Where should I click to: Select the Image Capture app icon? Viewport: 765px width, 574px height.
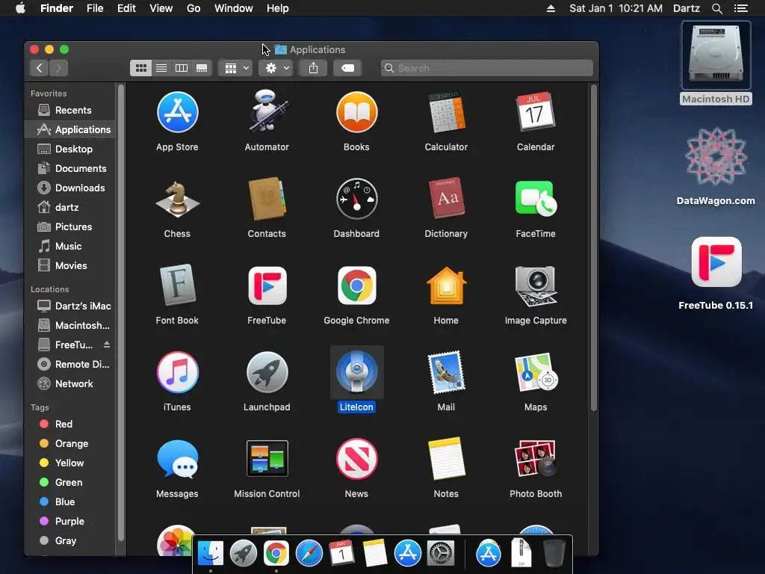click(535, 286)
